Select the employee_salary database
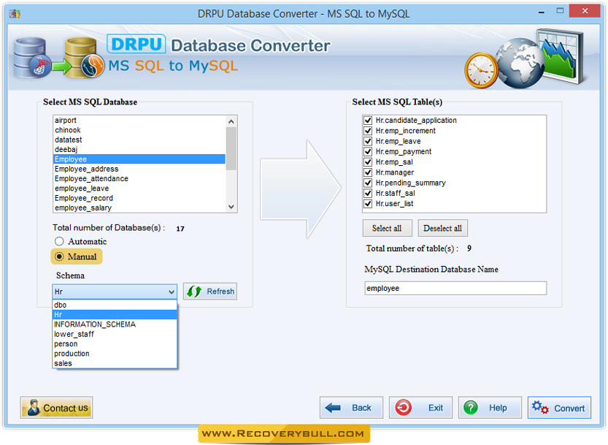Image resolution: width=608 pixels, height=445 pixels. 139,208
